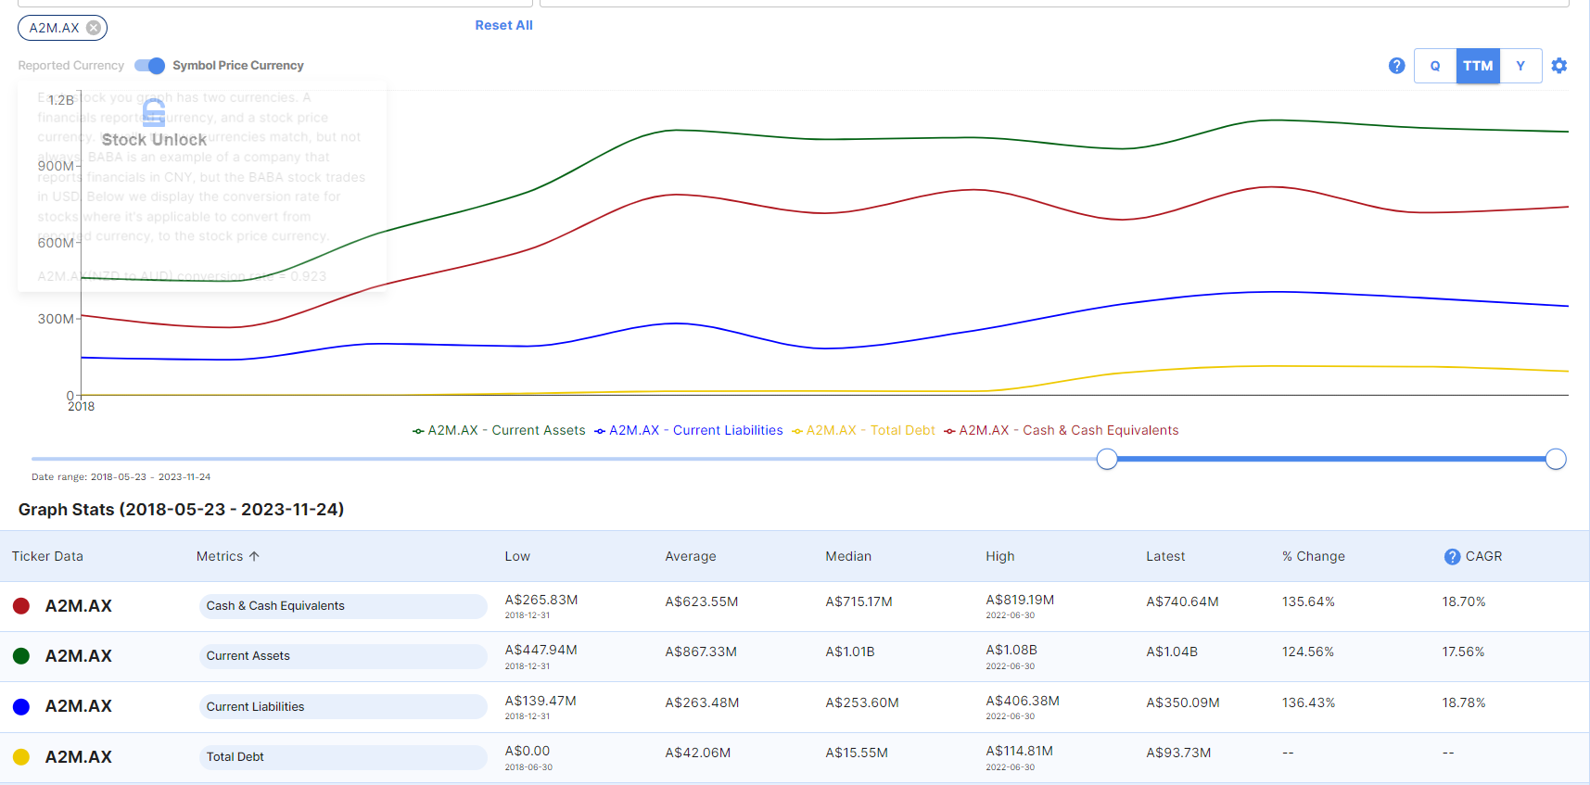Select Total Debt metric pill
This screenshot has height=785, width=1590.
(x=343, y=757)
